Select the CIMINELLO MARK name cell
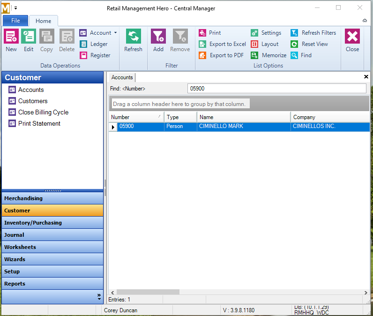 [244, 126]
